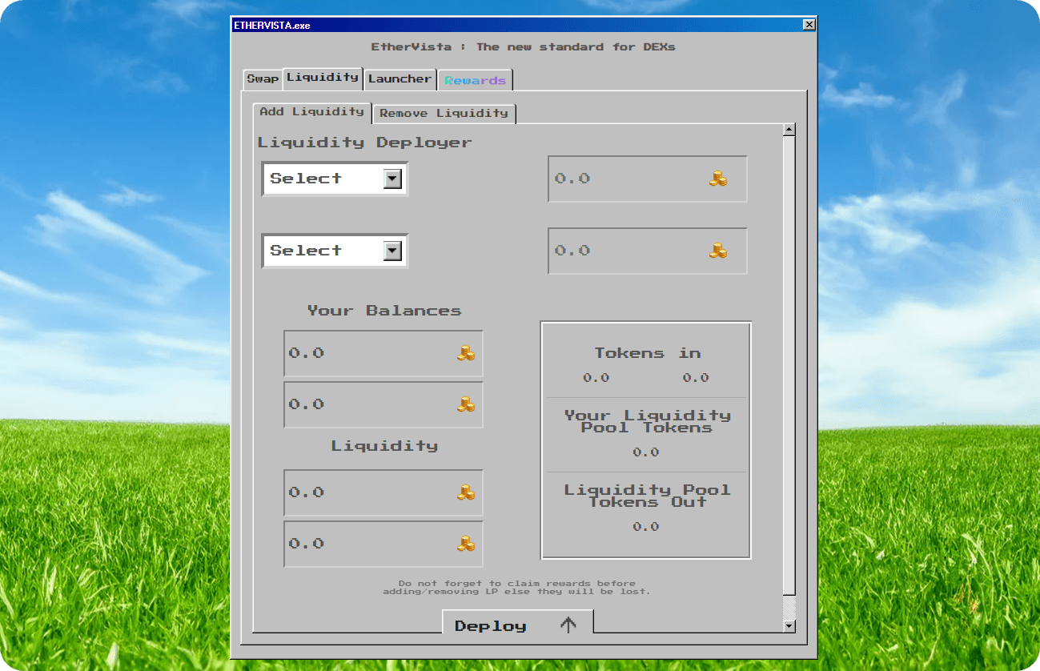Click coin icon in second Liquidity field
The width and height of the screenshot is (1040, 671).
466,544
